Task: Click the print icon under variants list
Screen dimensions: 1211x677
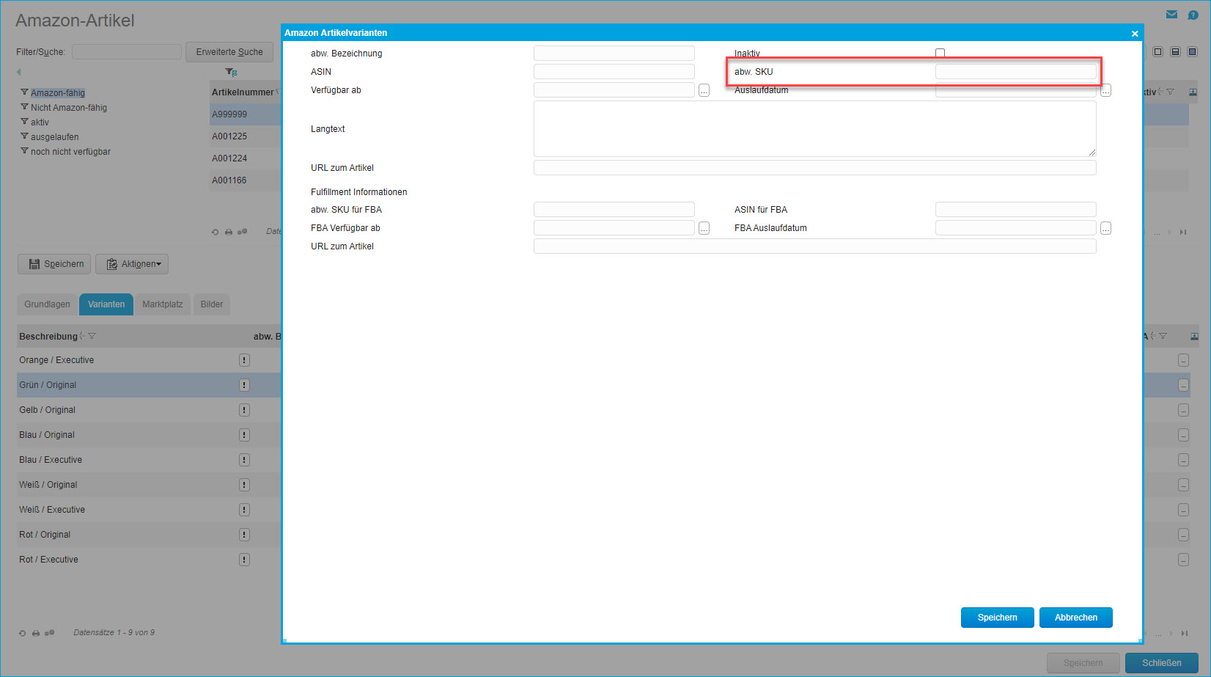Action: tap(36, 633)
